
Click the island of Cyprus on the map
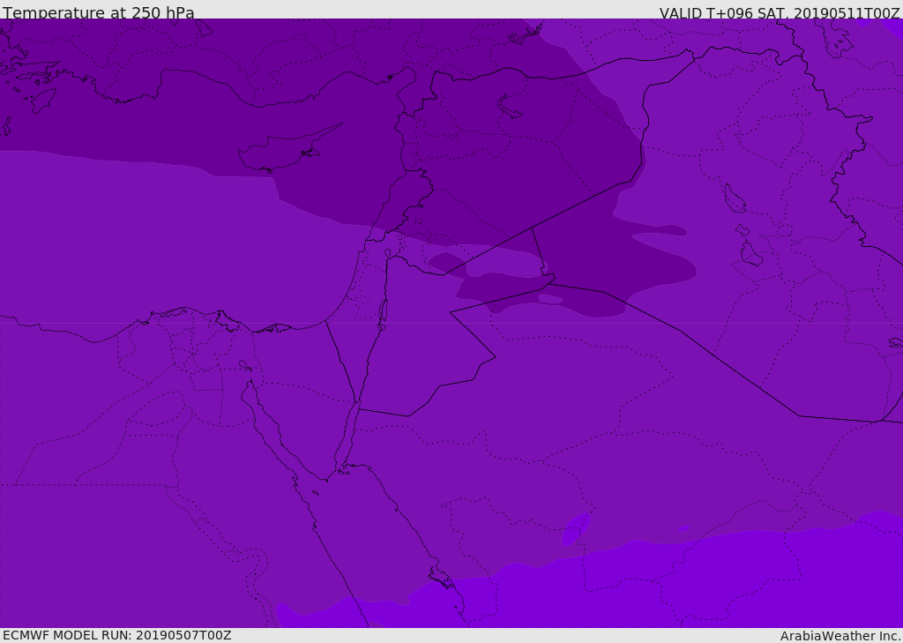tap(282, 151)
